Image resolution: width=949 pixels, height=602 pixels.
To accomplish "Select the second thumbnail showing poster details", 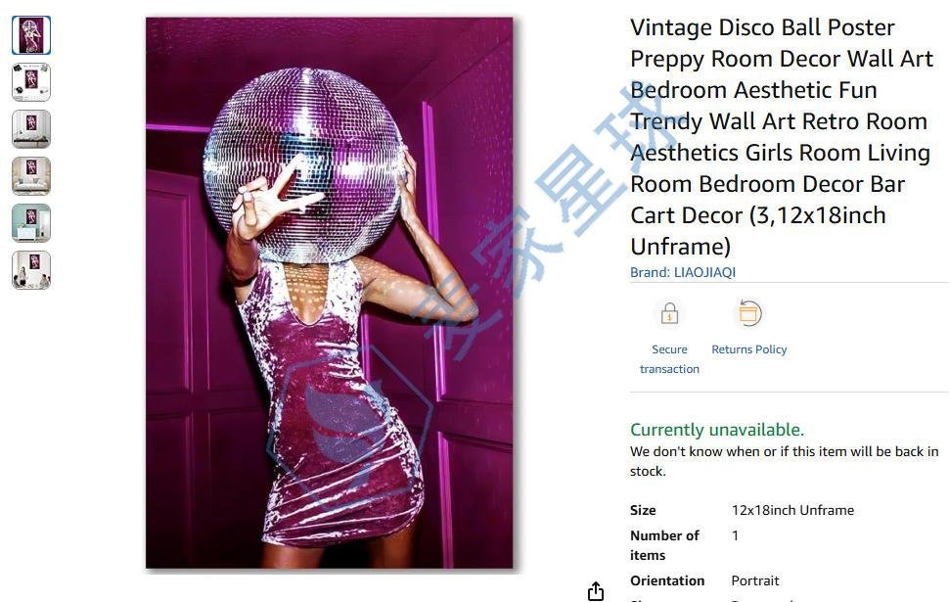I will tap(31, 82).
